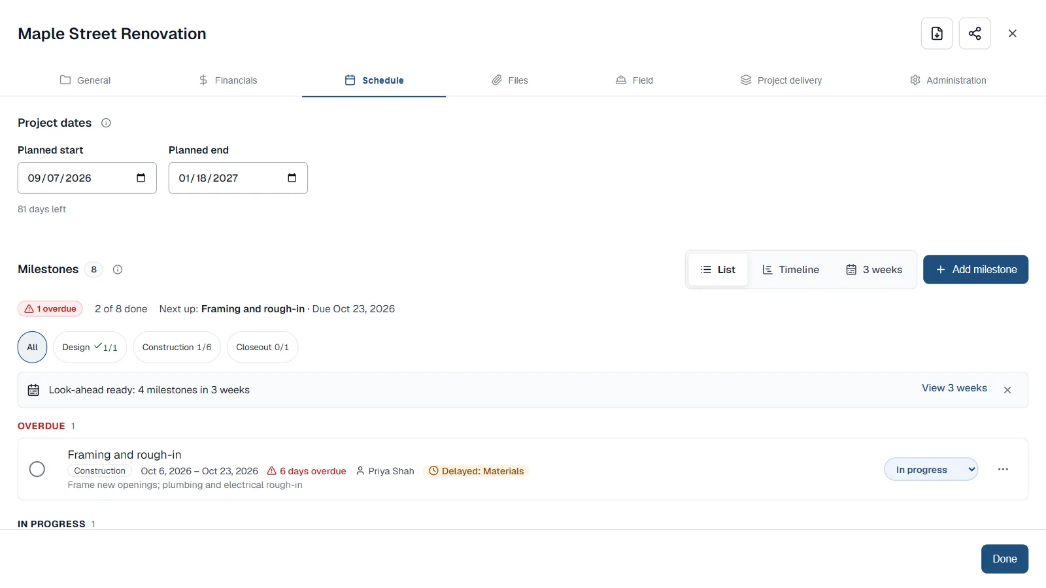Image resolution: width=1046 pixels, height=588 pixels.
Task: Click the info icon beside Project dates
Action: coord(106,123)
